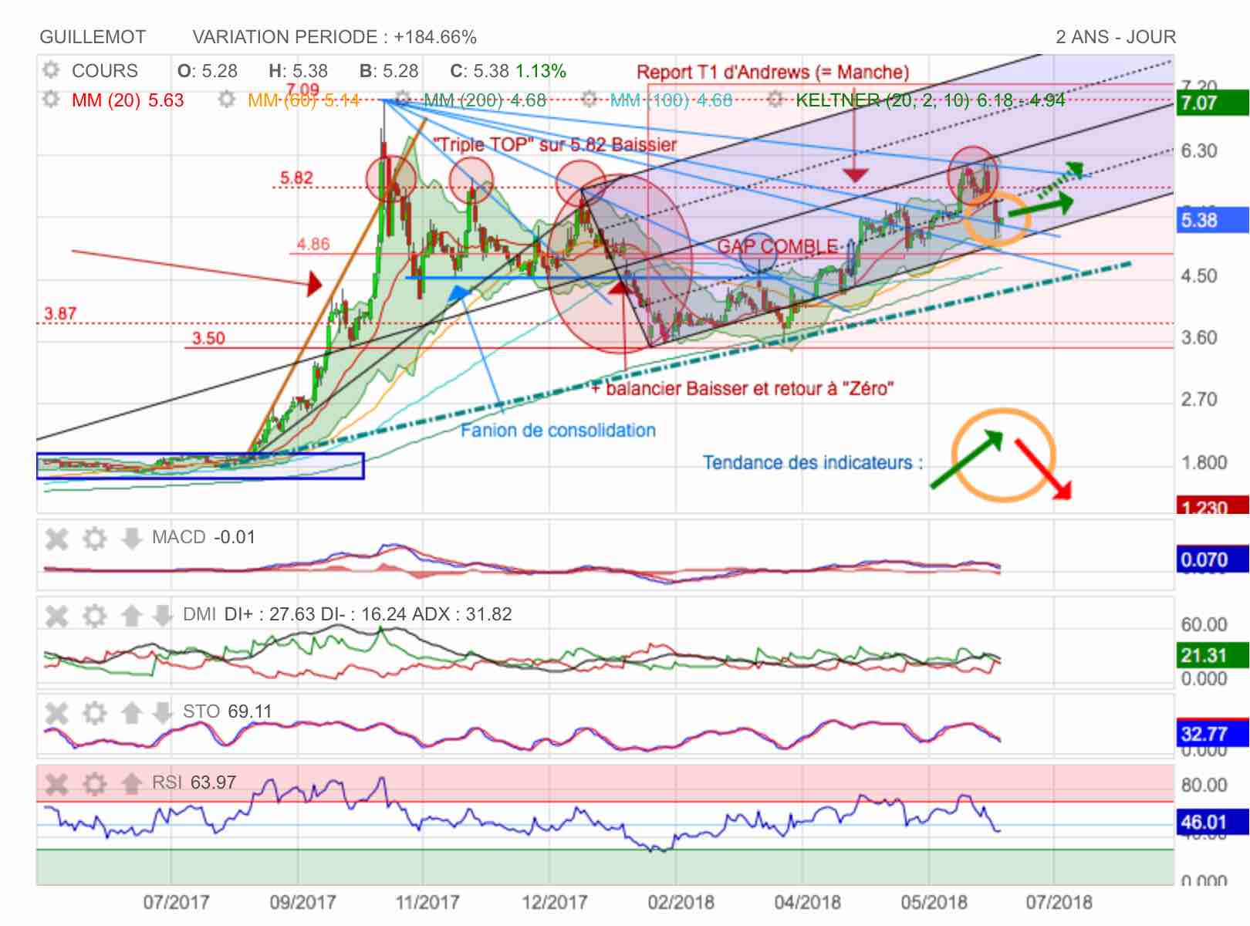Click the MM (60) 5.14 label

point(303,100)
